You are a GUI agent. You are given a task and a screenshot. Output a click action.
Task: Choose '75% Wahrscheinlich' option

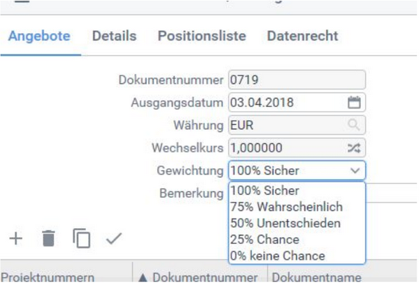click(286, 207)
